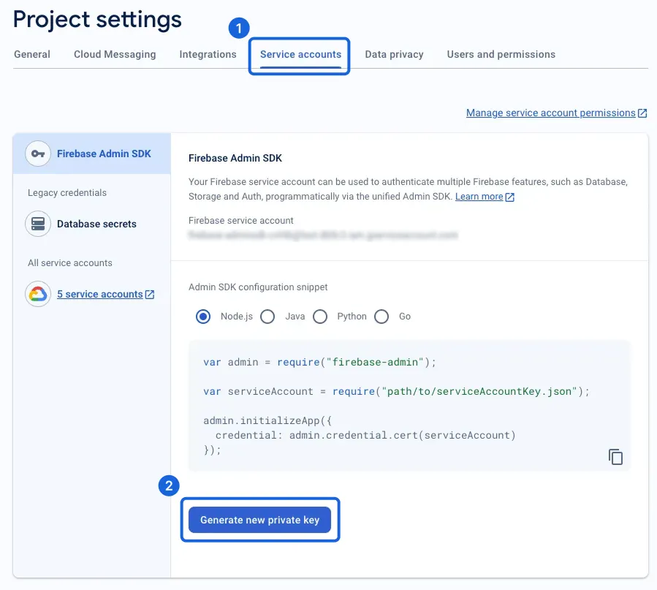Open the General tab
The image size is (657, 590).
pos(32,55)
